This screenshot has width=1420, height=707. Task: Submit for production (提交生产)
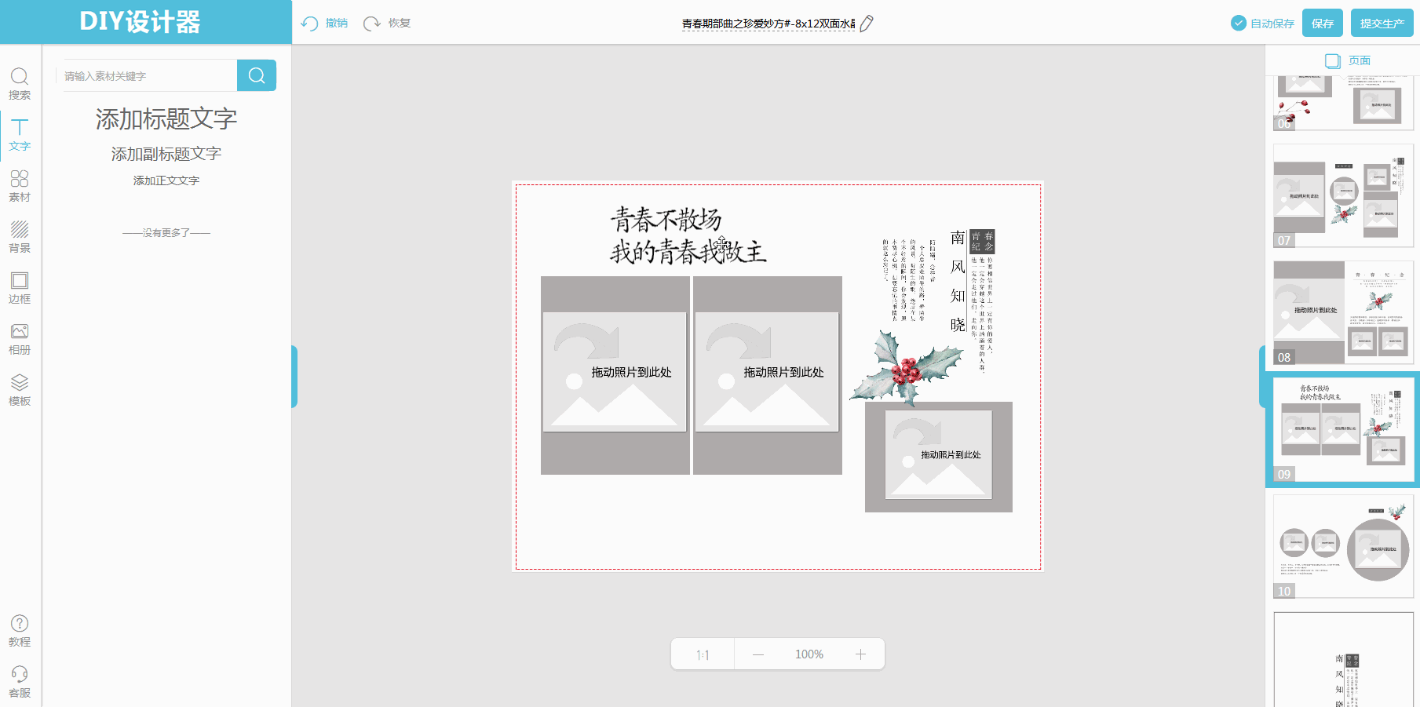(1382, 24)
